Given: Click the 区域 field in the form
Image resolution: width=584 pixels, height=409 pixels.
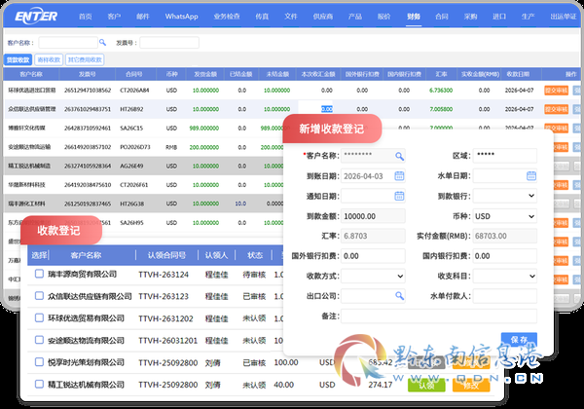Looking at the screenshot, I should coord(504,156).
